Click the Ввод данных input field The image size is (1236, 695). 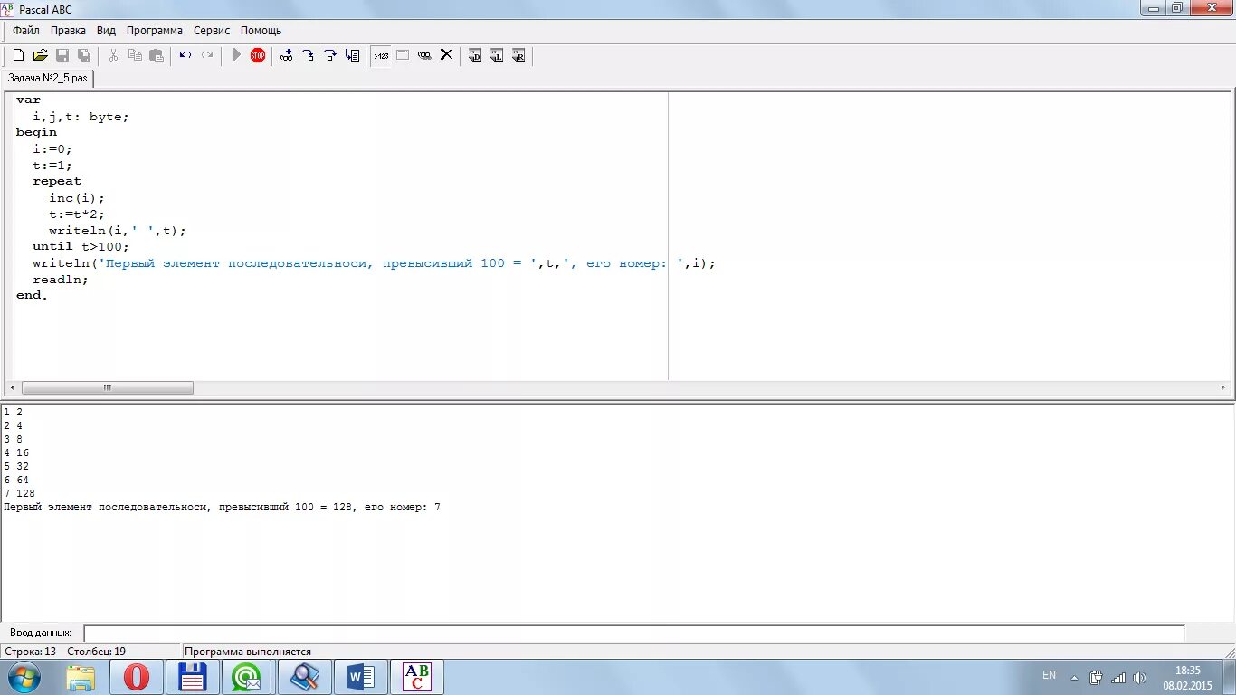(x=633, y=633)
